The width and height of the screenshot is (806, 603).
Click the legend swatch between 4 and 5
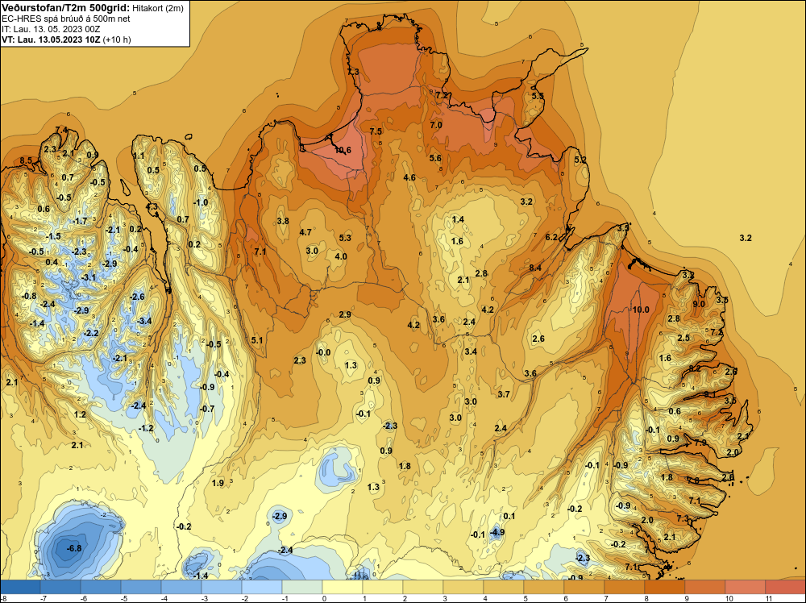pyautogui.click(x=504, y=587)
